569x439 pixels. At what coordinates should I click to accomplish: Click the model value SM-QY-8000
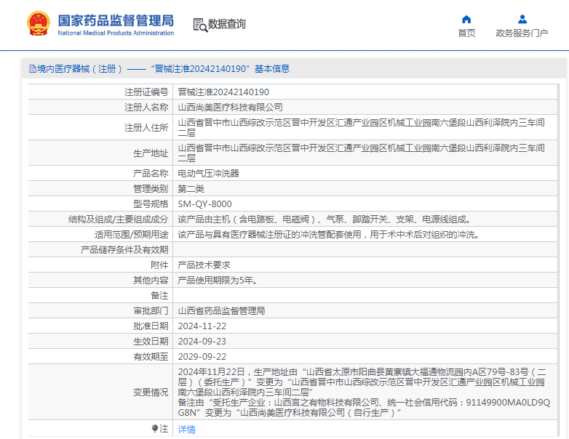(205, 204)
